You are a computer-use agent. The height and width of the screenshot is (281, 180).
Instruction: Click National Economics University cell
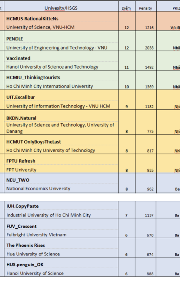pyautogui.click(x=38, y=188)
